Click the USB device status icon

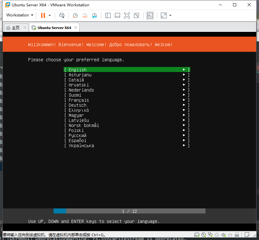(x=237, y=235)
